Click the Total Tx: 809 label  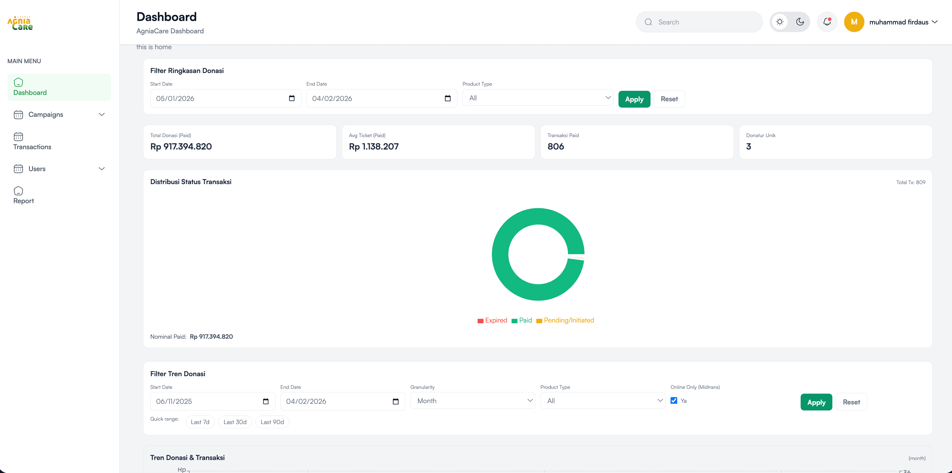[x=911, y=182]
